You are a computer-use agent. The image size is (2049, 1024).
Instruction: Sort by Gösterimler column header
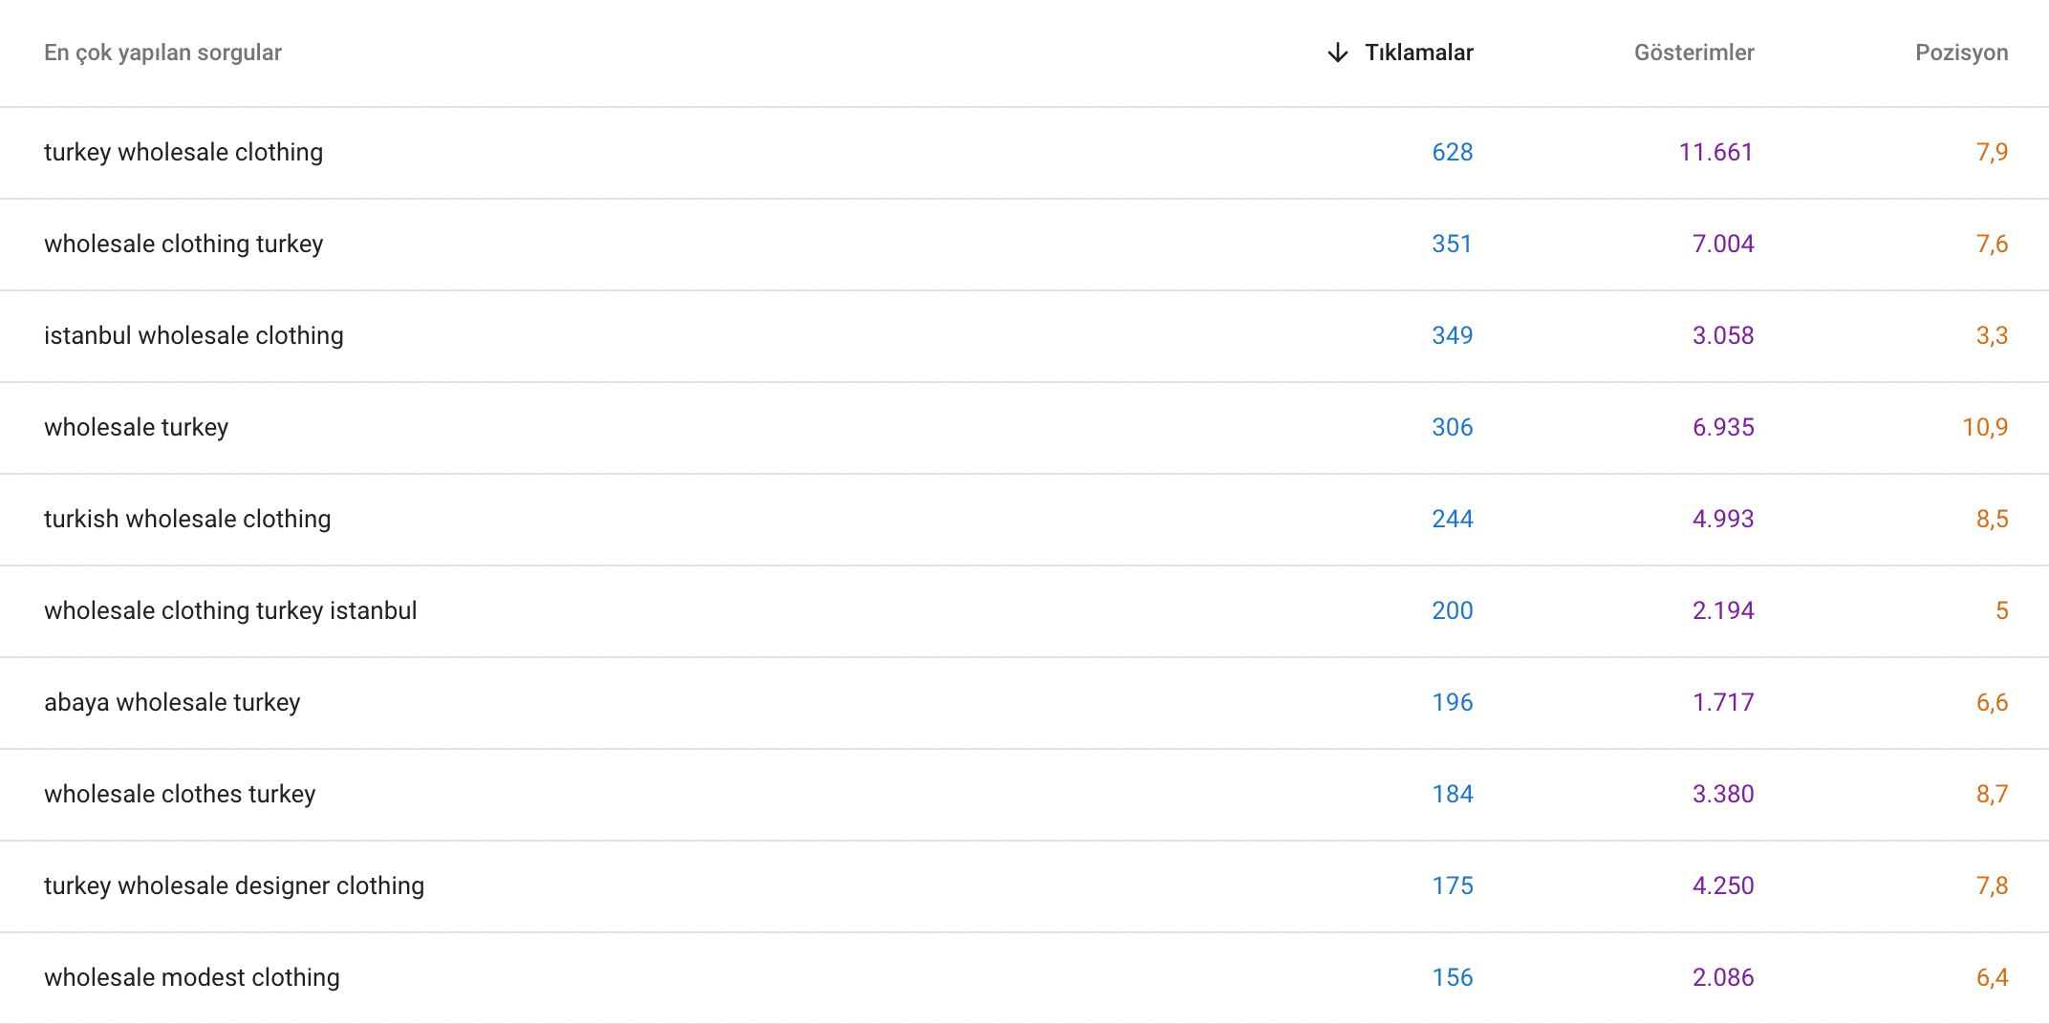(x=1693, y=53)
